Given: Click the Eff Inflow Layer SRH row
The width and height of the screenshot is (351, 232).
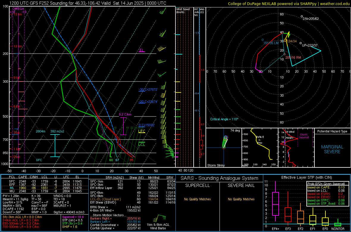Looking at the screenshot, I should tap(133, 188).
